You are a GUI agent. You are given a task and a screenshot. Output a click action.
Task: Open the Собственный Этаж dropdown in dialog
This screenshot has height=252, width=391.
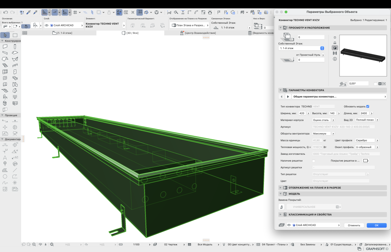tap(301, 48)
